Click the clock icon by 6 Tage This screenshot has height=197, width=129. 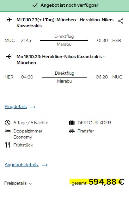(8, 123)
